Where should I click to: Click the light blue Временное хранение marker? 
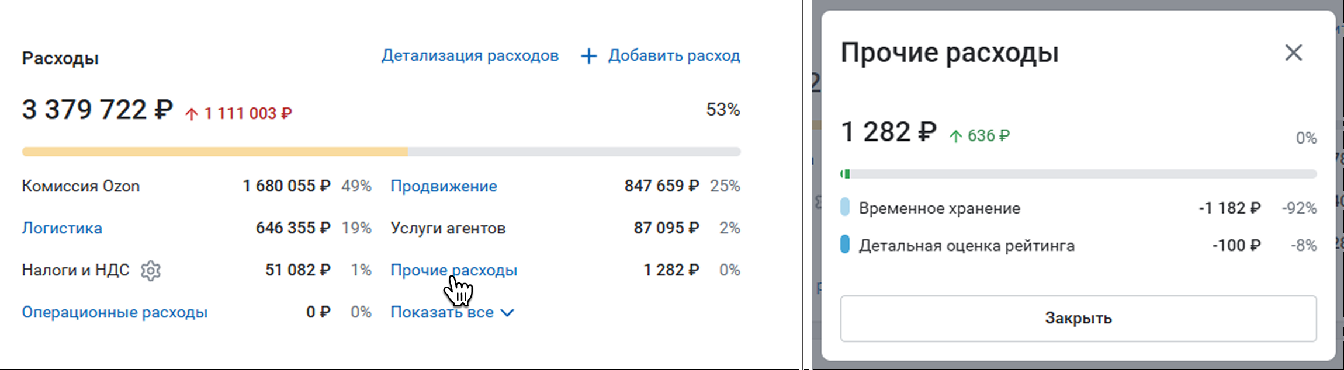(844, 207)
